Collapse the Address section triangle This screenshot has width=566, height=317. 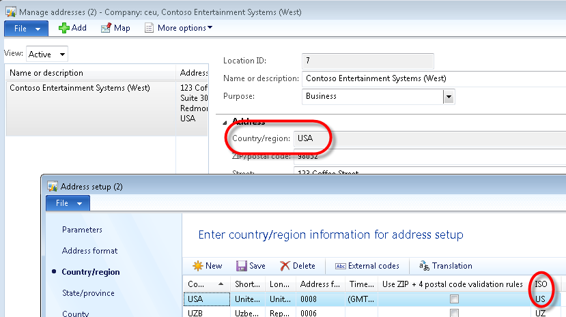(225, 123)
